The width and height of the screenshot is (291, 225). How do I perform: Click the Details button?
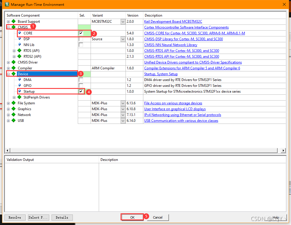point(62,217)
